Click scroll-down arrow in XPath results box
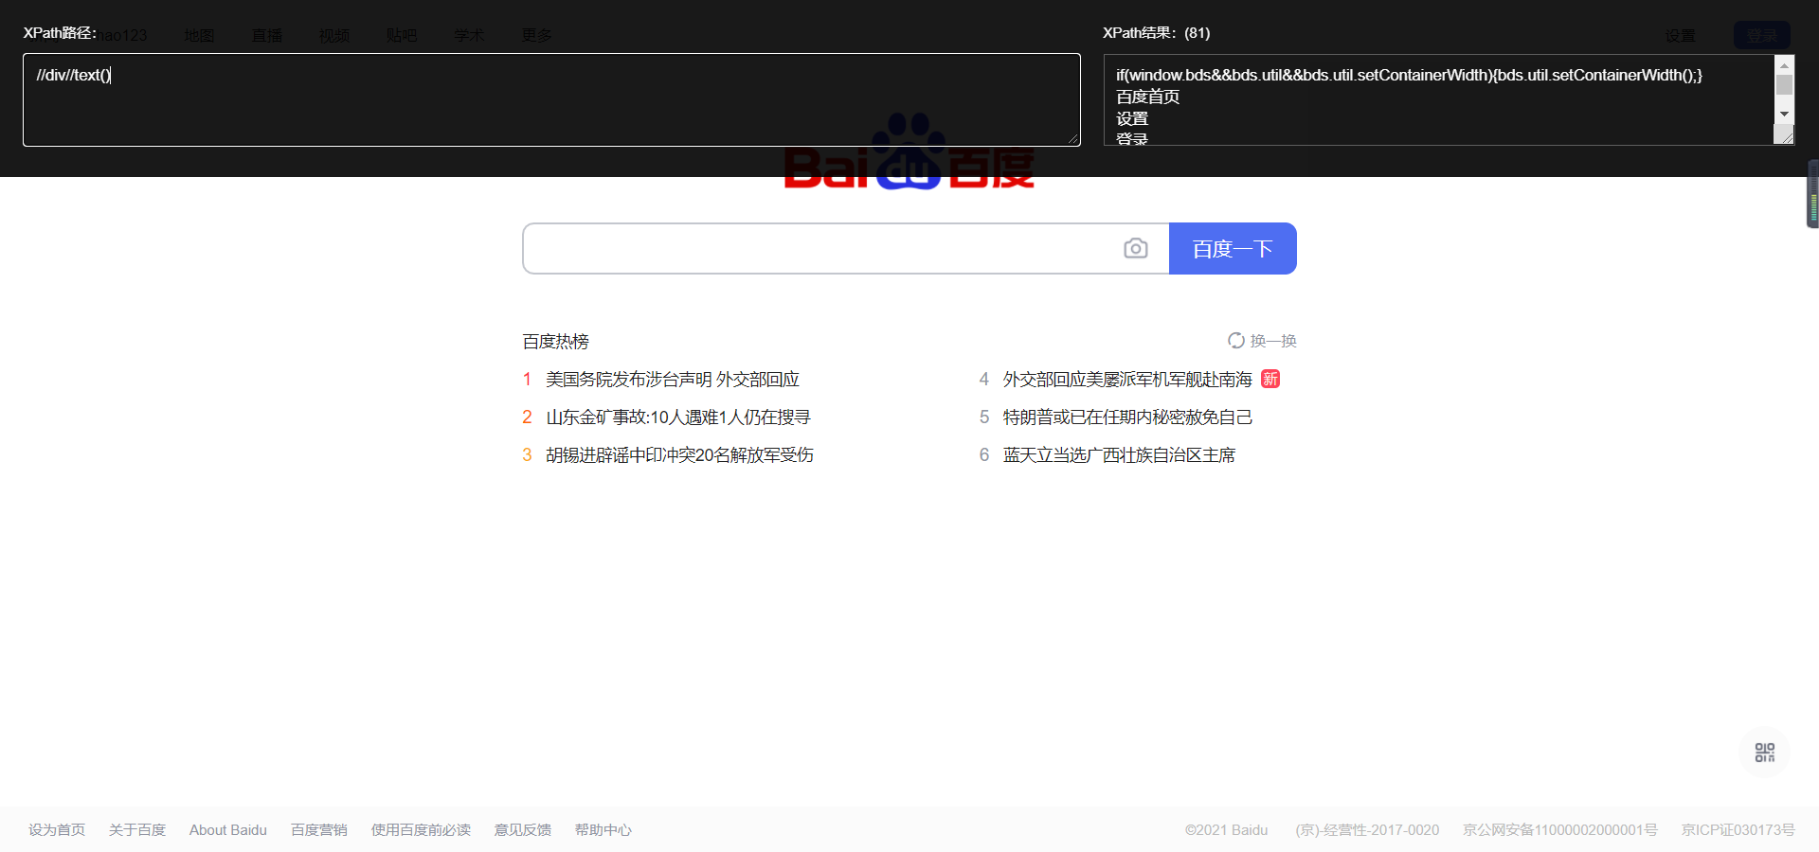 [x=1785, y=114]
